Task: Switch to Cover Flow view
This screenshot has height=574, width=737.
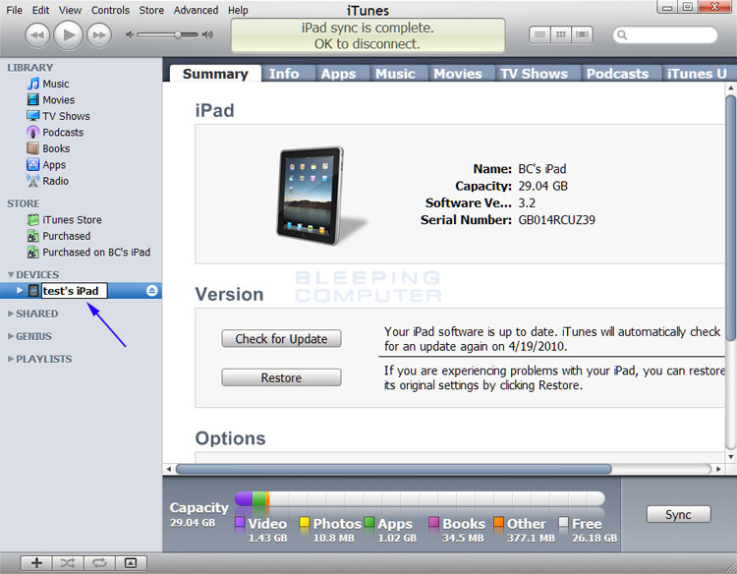Action: 582,34
